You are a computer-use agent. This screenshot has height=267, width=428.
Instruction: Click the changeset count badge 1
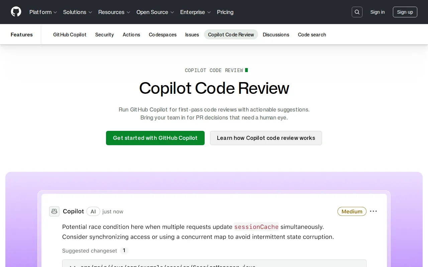pos(124,250)
